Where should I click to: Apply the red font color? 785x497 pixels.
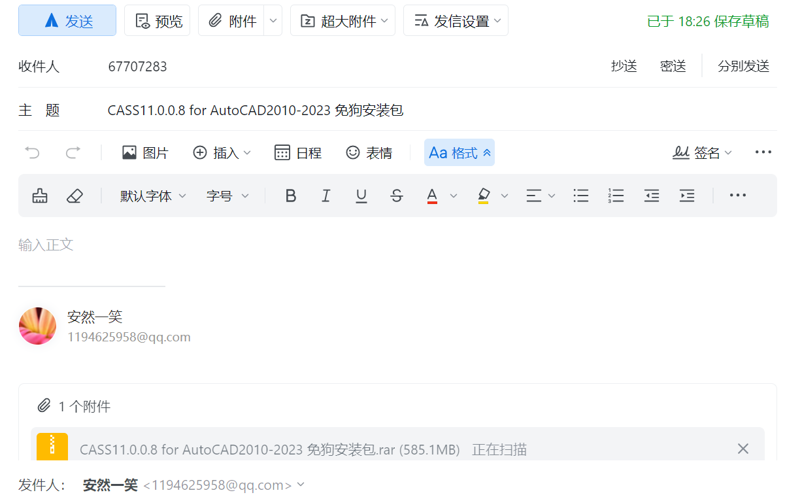tap(431, 196)
